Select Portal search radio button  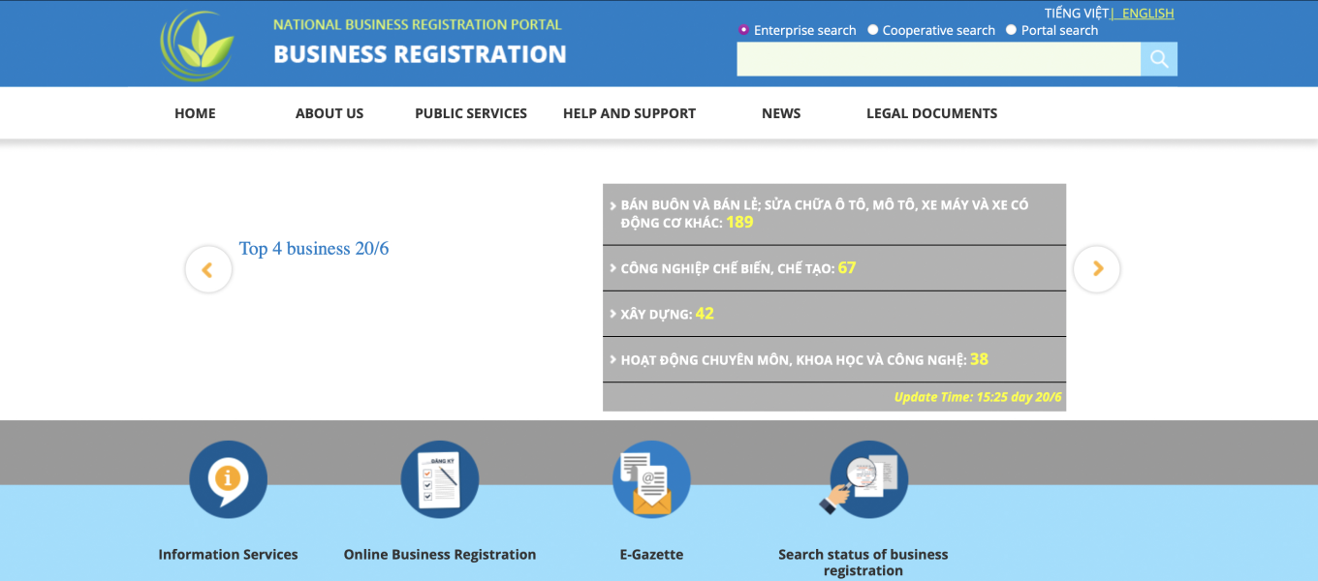(x=1012, y=30)
